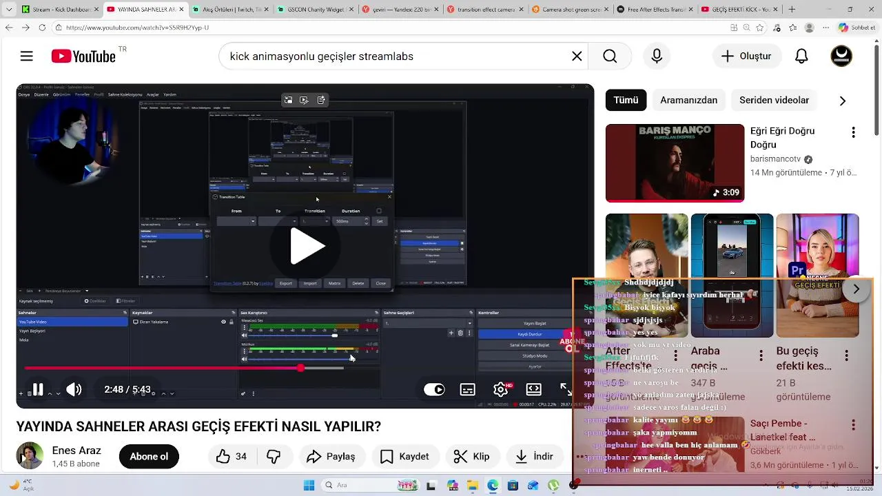Open the Sohbet et Copilot button

[857, 28]
